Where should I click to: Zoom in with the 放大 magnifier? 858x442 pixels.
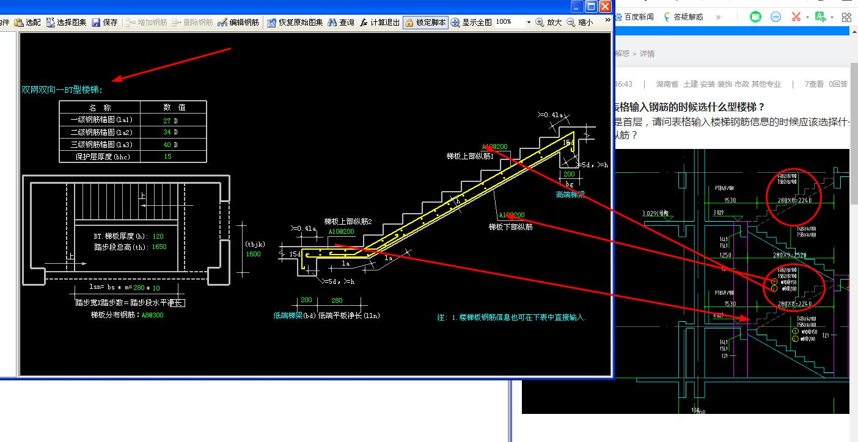click(x=549, y=22)
